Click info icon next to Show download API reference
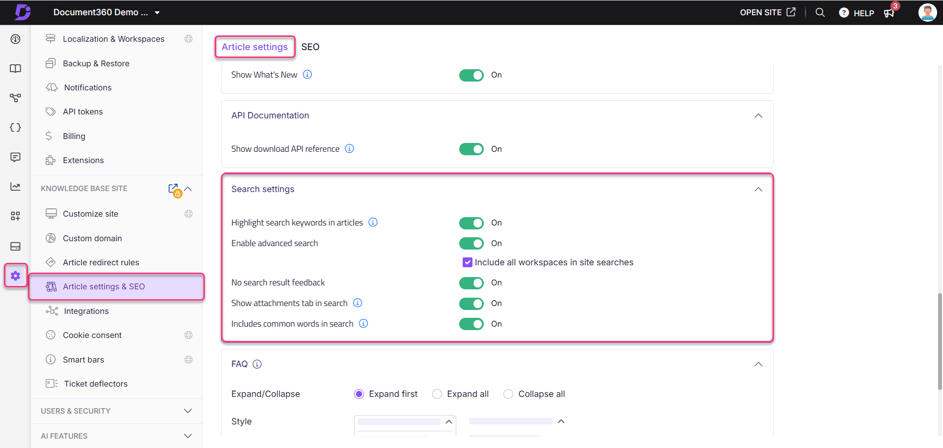The width and height of the screenshot is (943, 448). click(x=350, y=148)
